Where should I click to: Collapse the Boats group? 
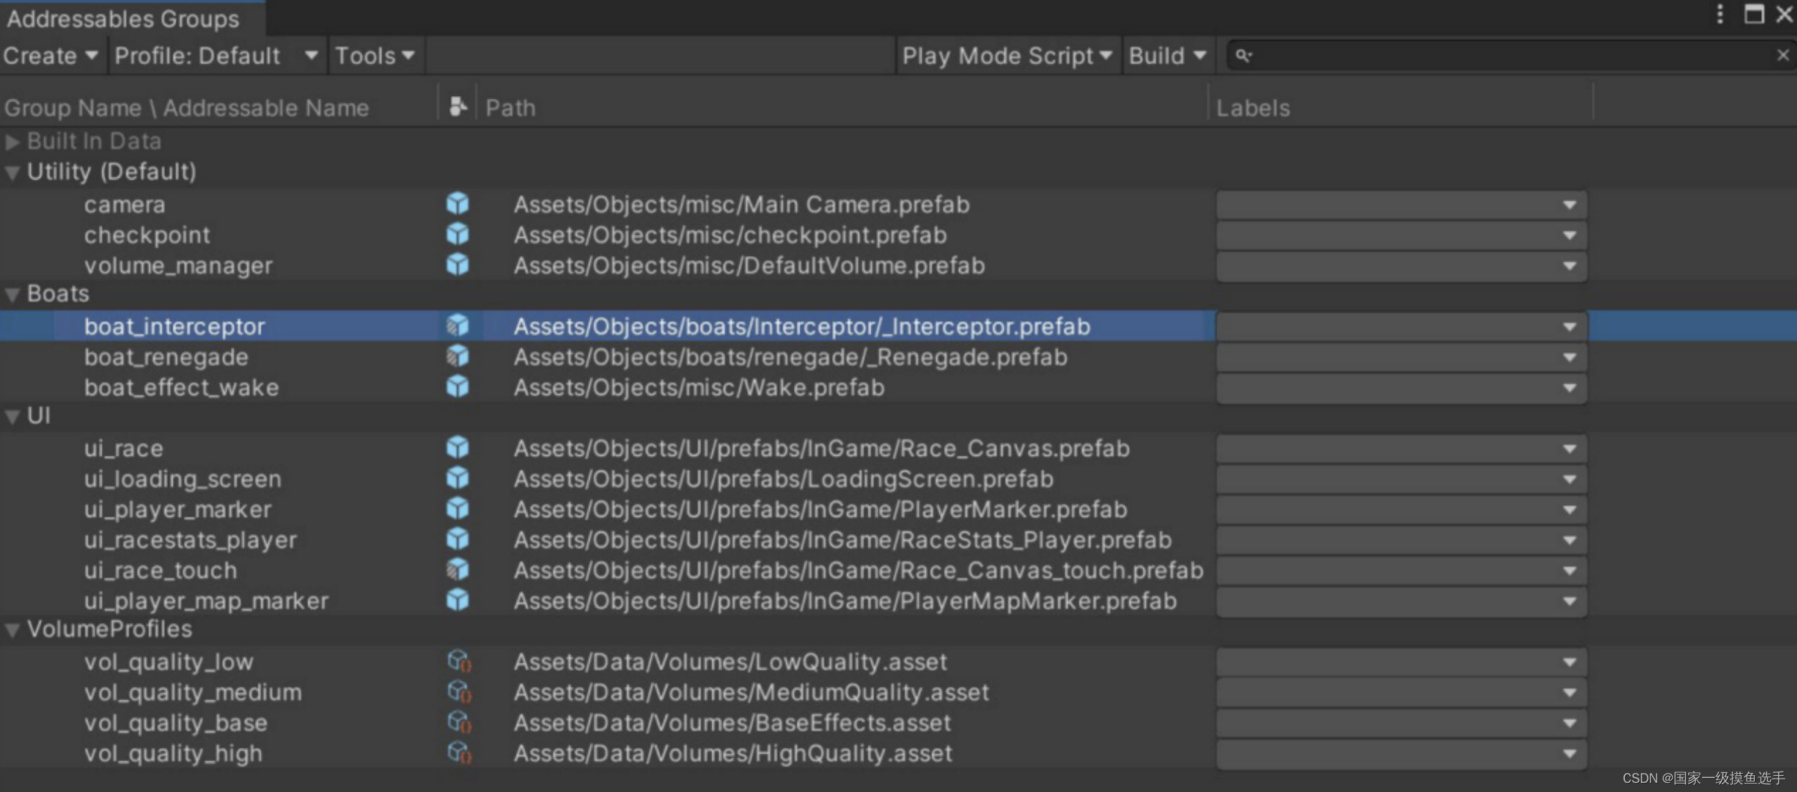12,295
